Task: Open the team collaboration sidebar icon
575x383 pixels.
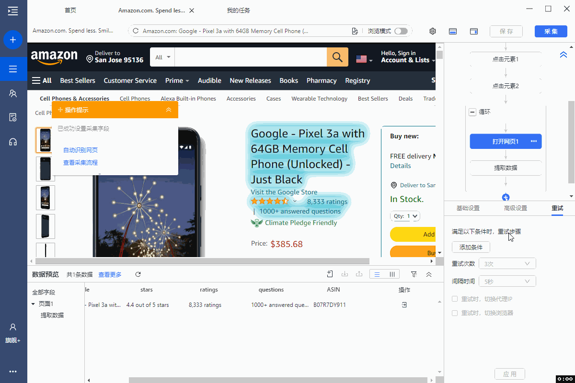Action: pyautogui.click(x=13, y=93)
